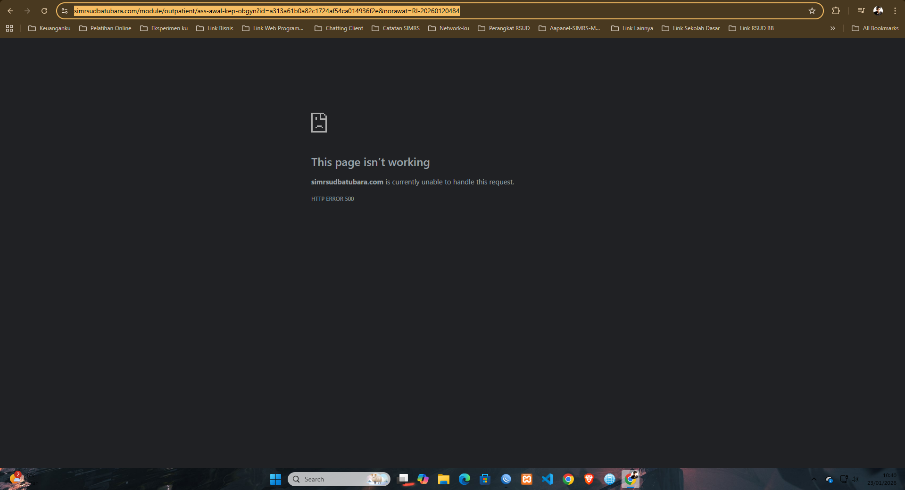Click the taskbar Search box
Screen dimensions: 905x490
click(339, 479)
